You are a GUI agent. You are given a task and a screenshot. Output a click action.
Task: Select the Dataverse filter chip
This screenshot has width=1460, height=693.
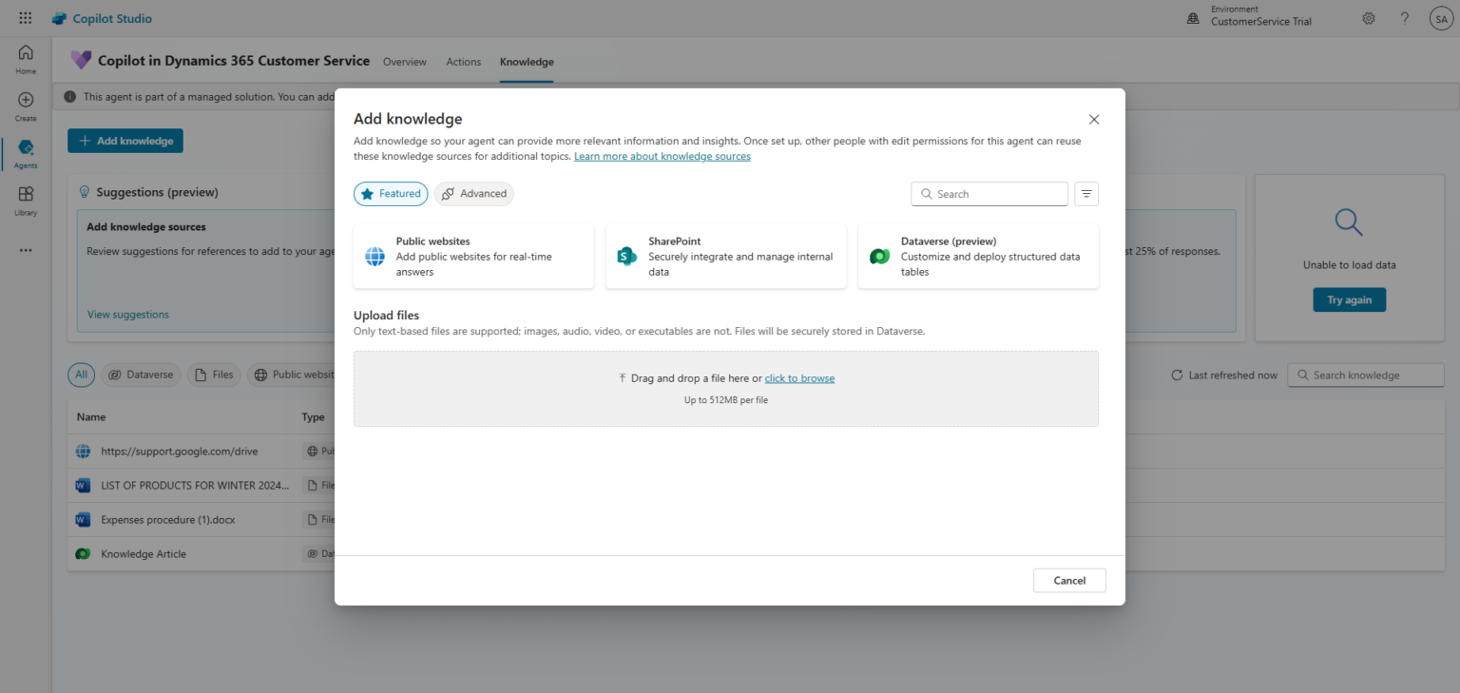[141, 375]
